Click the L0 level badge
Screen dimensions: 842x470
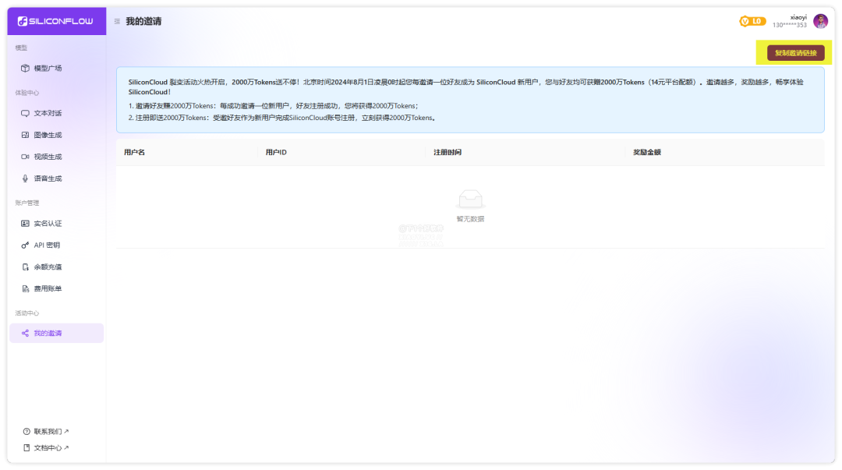(752, 21)
